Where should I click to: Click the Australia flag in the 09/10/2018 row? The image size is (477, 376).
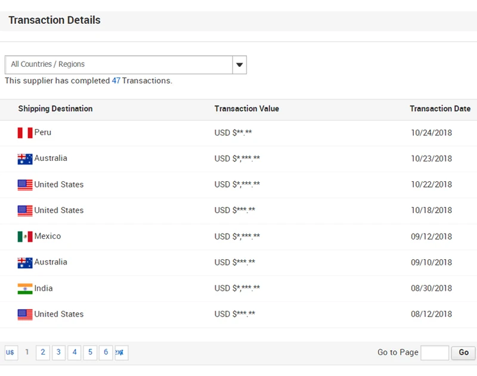click(25, 263)
